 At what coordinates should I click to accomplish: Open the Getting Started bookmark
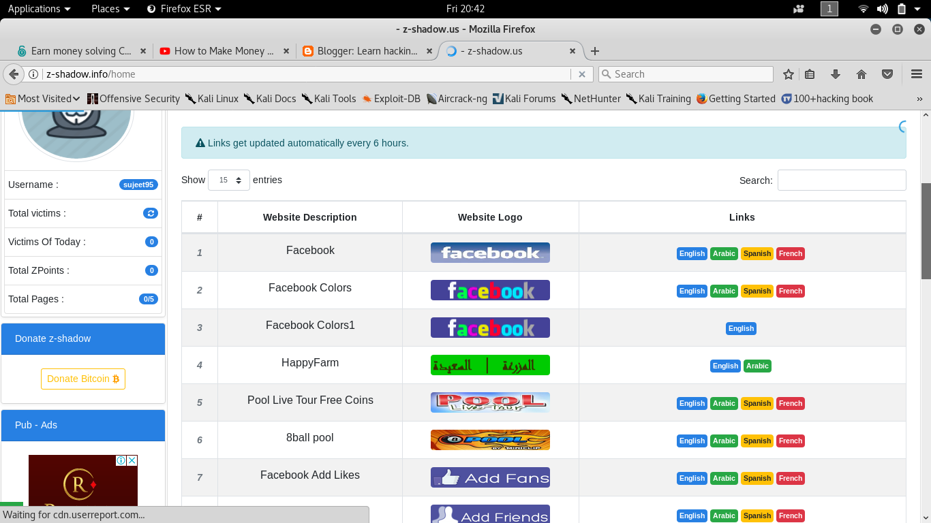point(736,99)
